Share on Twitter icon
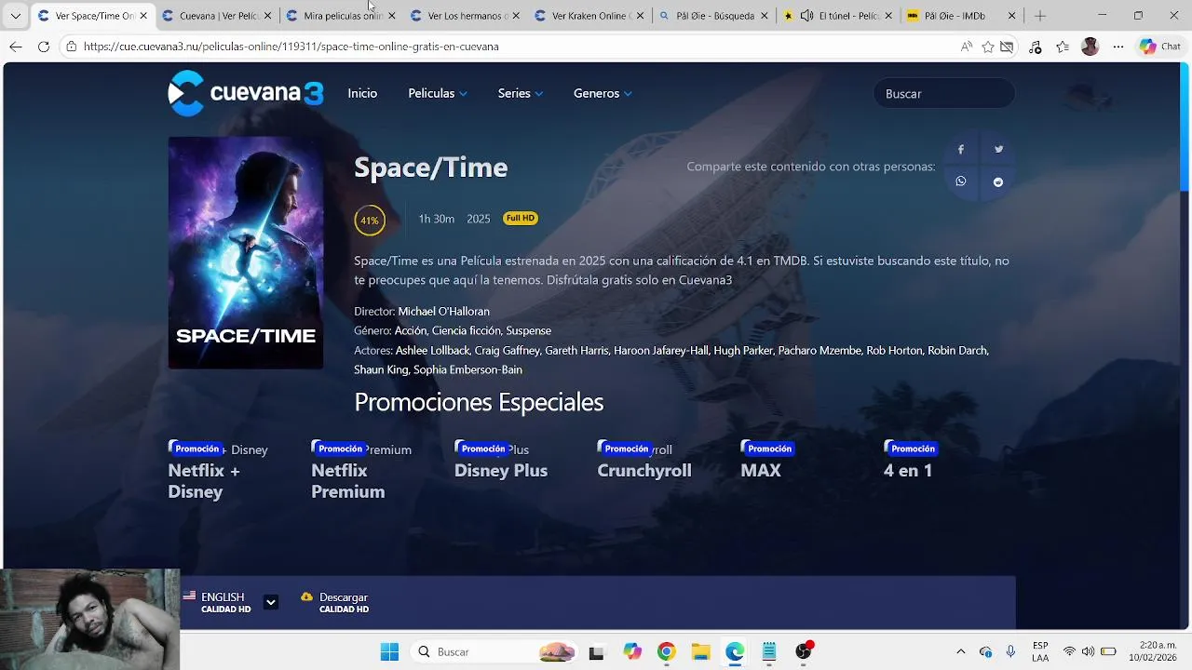The image size is (1192, 670). tap(998, 149)
